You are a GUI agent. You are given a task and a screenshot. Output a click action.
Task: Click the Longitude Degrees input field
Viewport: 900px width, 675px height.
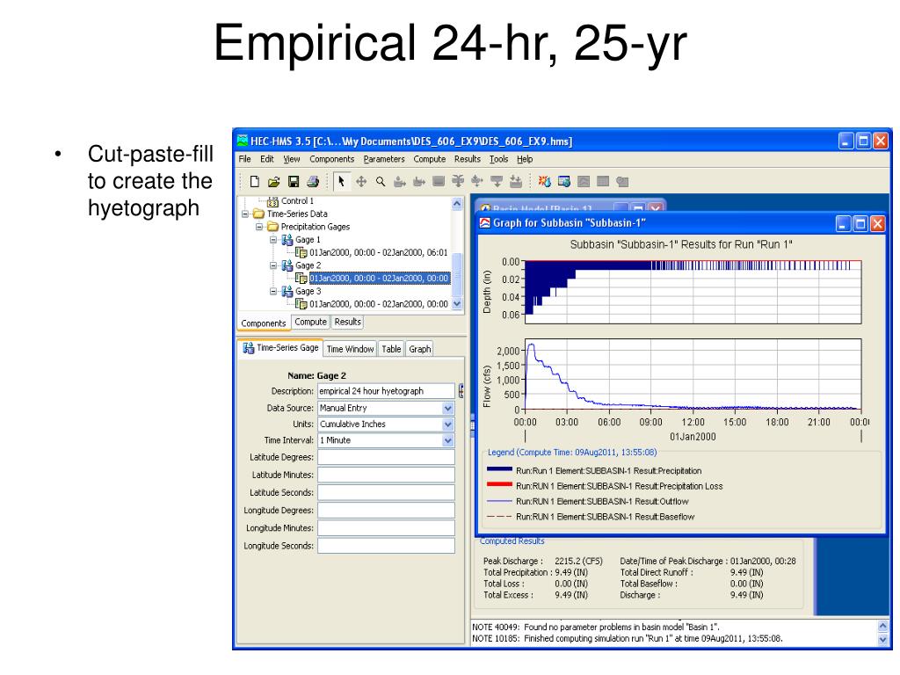click(387, 511)
